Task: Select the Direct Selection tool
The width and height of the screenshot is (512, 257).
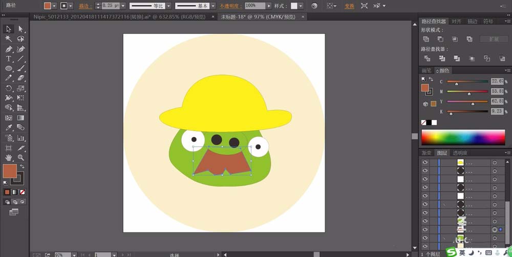Action: tap(21, 29)
